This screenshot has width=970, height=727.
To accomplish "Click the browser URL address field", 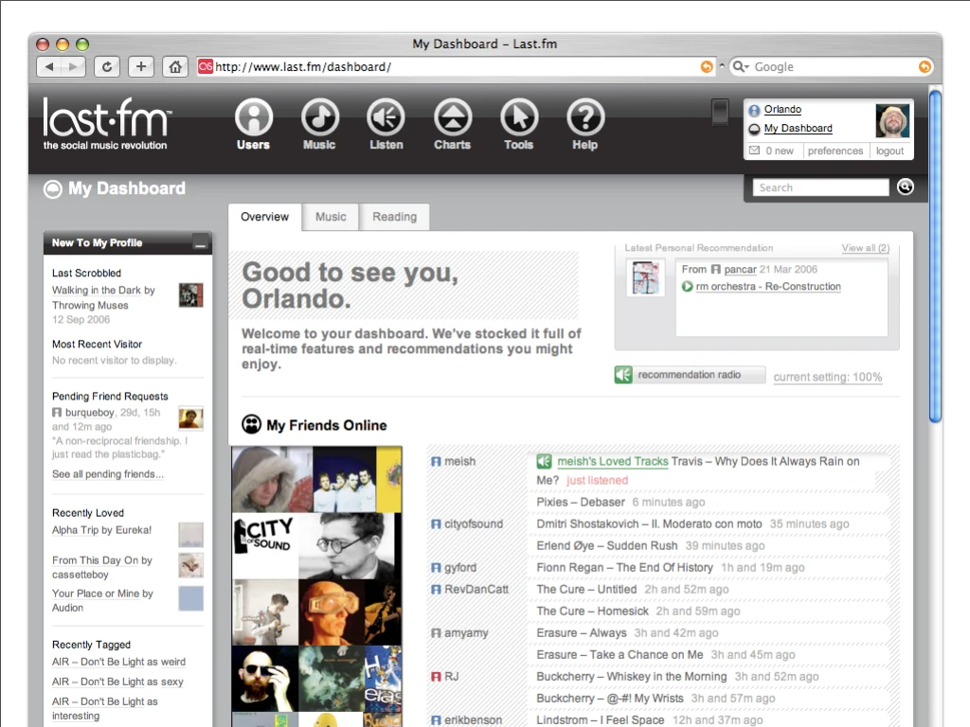I will point(457,67).
